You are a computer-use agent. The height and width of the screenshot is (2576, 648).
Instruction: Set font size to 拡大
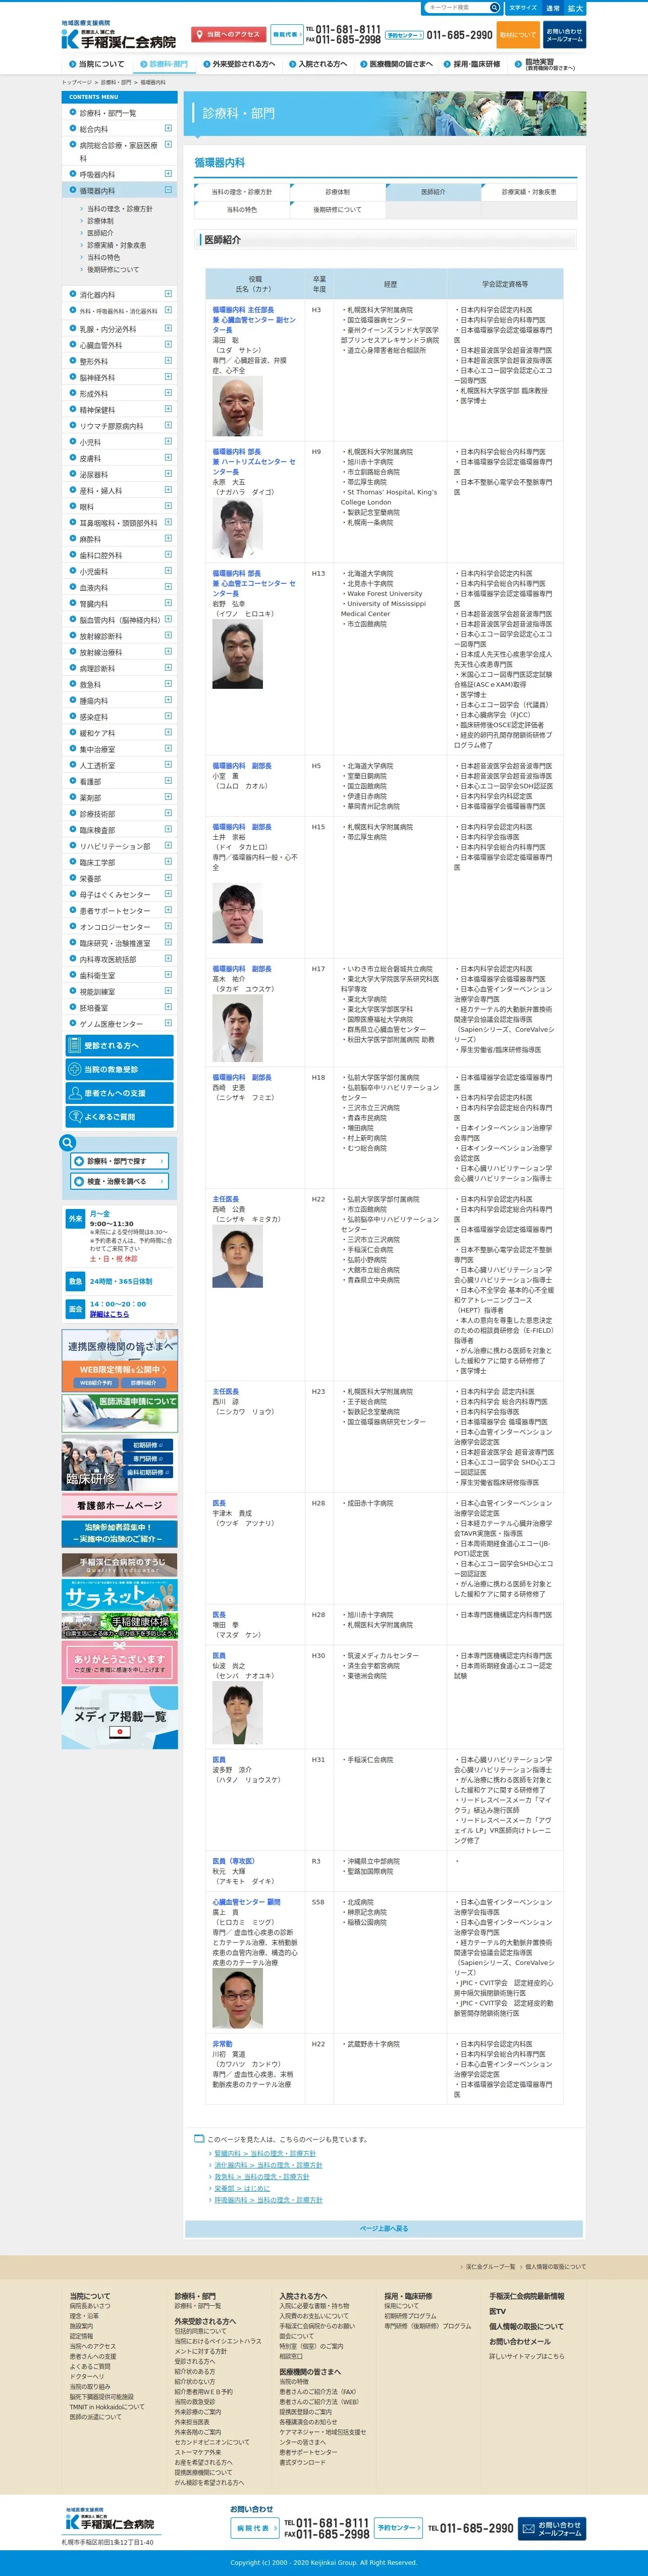coord(575,8)
